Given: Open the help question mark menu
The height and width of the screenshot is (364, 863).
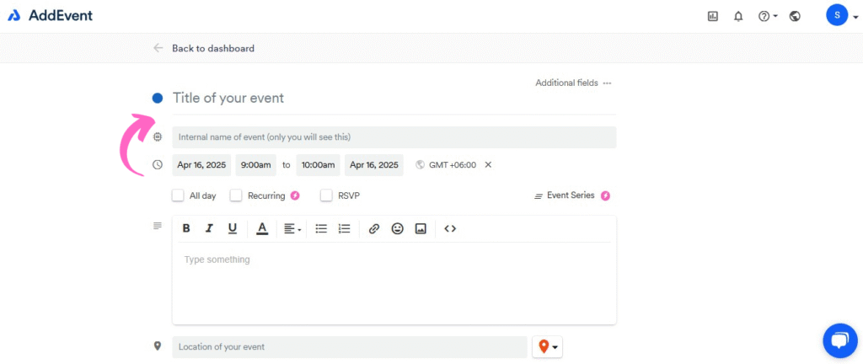Looking at the screenshot, I should point(768,17).
